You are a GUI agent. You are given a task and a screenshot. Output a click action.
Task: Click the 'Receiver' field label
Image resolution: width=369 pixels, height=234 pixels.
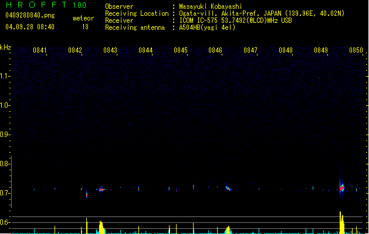click(x=119, y=20)
